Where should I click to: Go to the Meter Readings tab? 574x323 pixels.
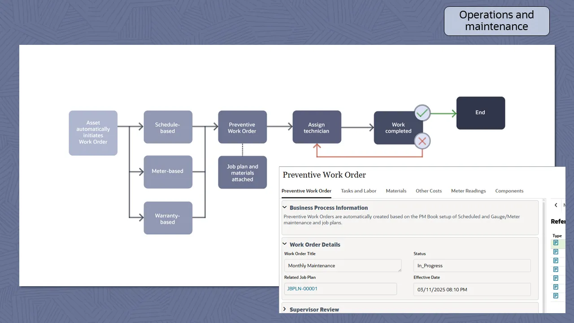468,191
